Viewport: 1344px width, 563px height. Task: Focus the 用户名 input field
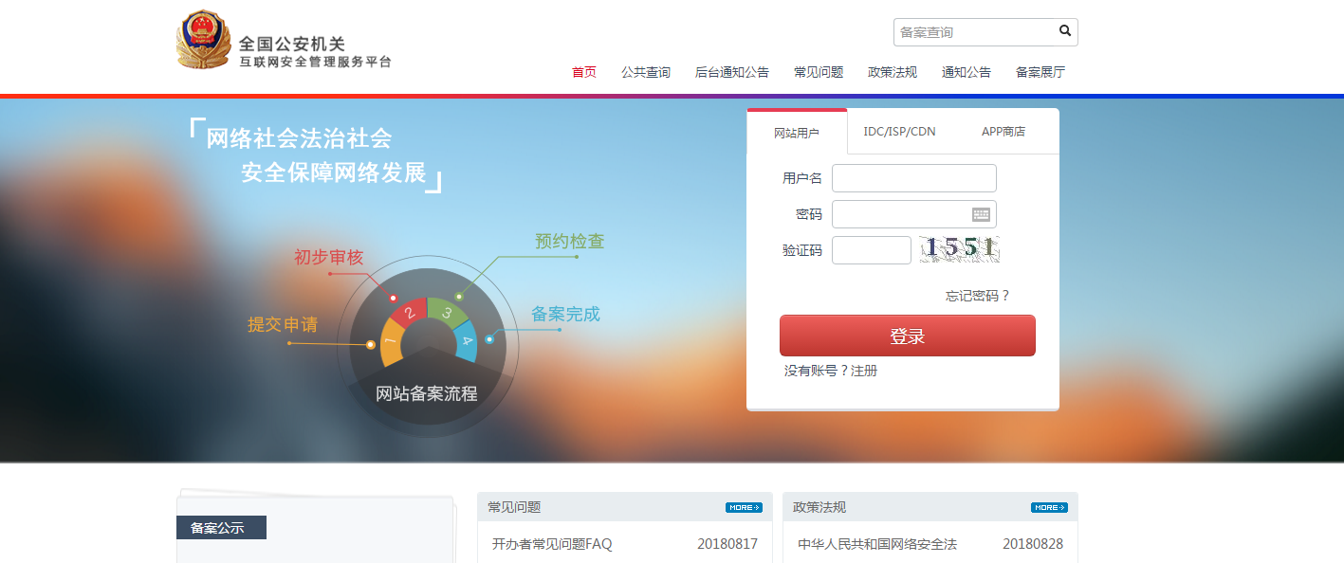(x=913, y=178)
